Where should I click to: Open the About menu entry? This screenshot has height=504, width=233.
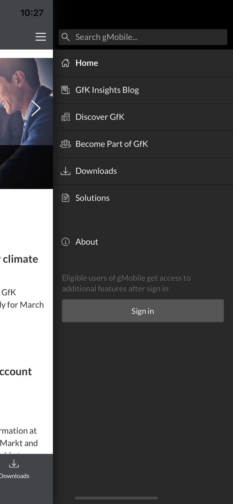[143, 242]
